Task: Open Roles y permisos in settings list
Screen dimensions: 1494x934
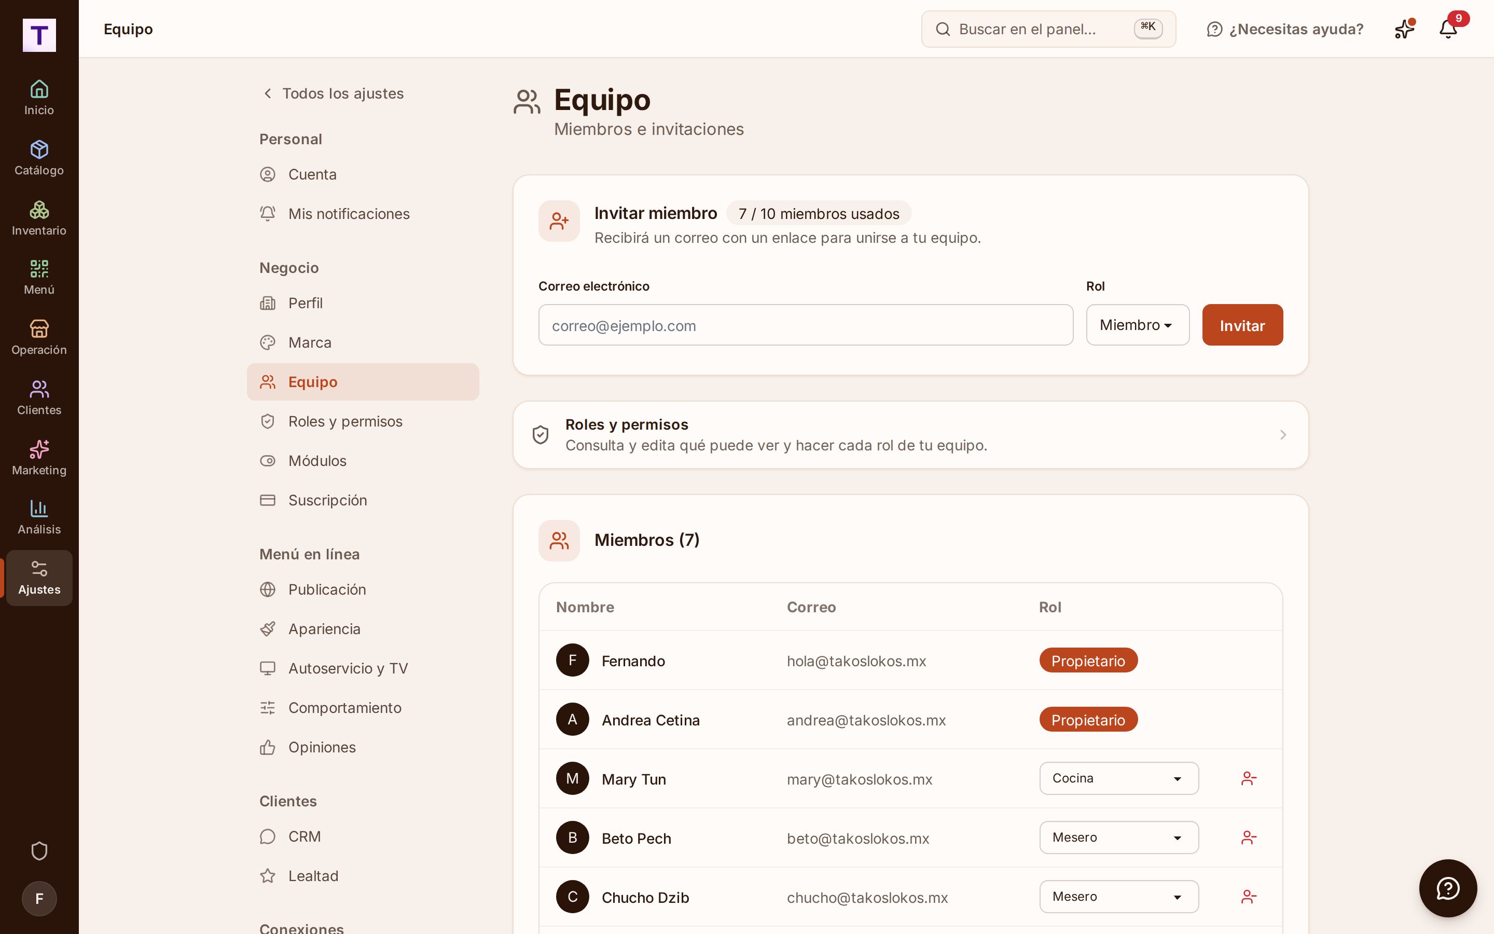Action: pyautogui.click(x=363, y=421)
